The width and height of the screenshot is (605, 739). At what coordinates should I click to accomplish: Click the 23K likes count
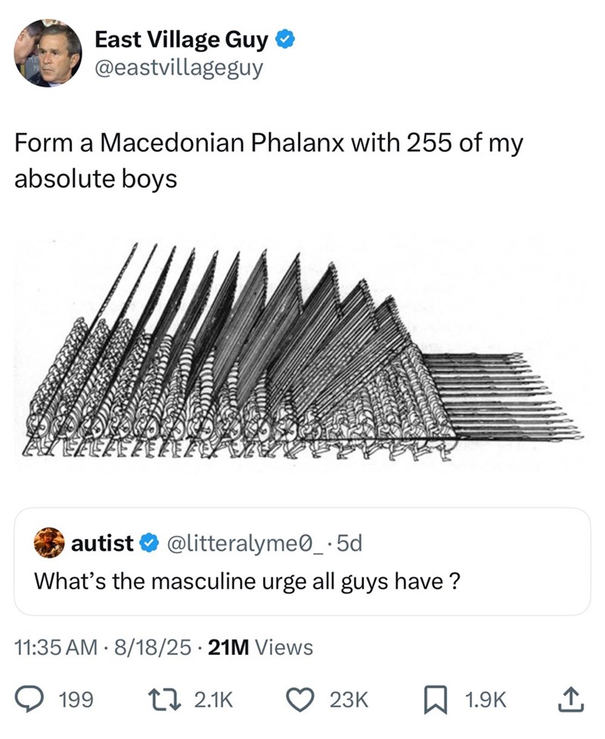[x=349, y=700]
